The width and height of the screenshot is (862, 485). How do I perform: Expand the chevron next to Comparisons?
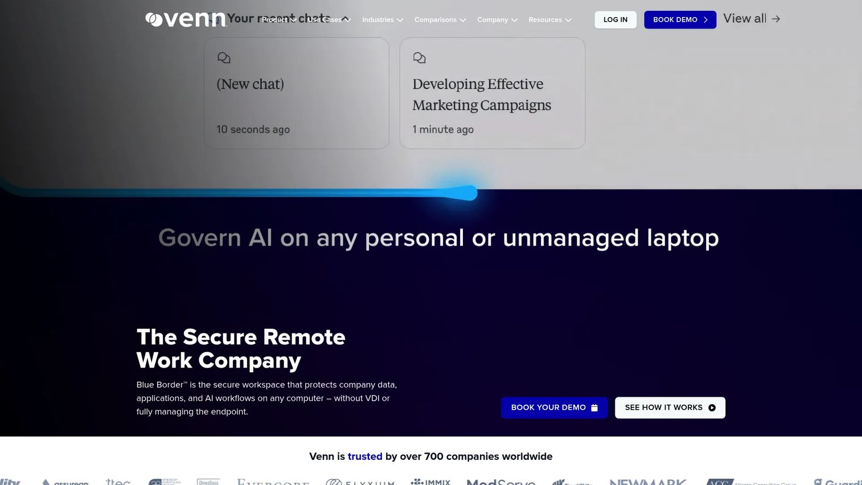(462, 20)
